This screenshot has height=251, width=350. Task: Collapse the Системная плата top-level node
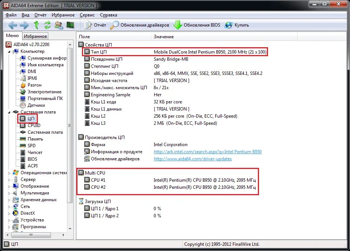pos(9,112)
